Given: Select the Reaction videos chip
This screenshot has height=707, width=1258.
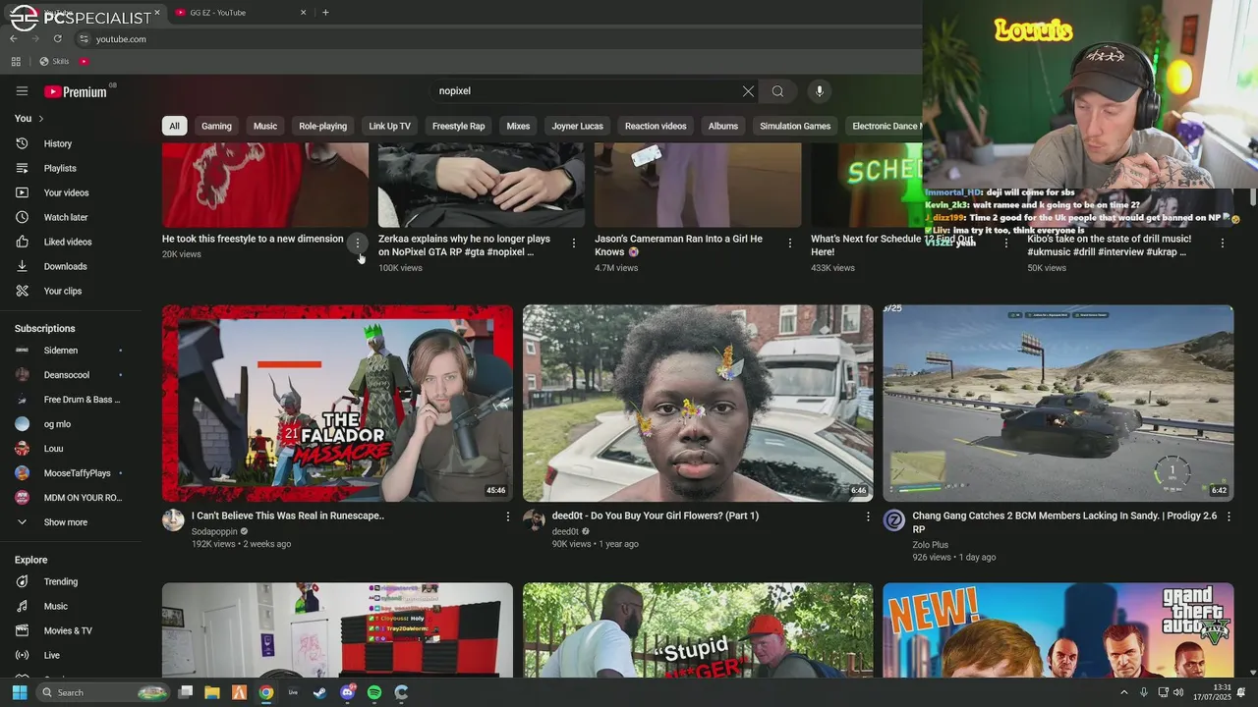Looking at the screenshot, I should point(656,126).
